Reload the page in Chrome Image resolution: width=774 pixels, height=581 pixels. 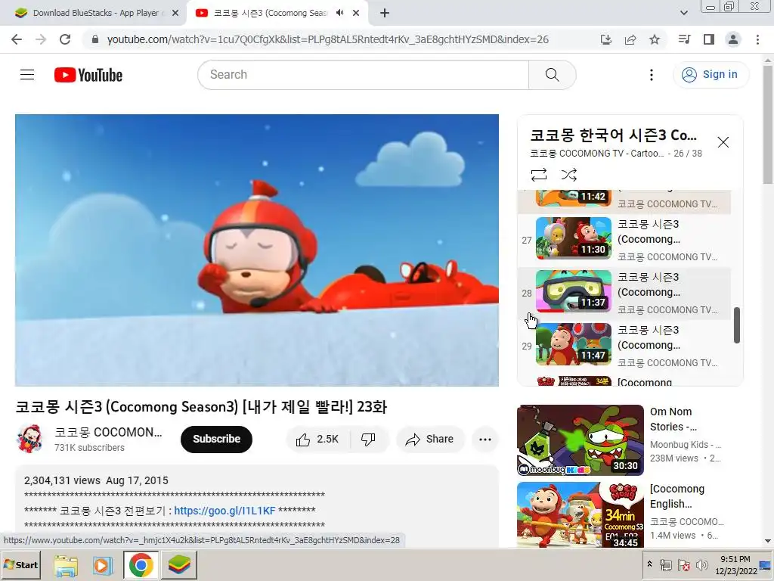(65, 39)
